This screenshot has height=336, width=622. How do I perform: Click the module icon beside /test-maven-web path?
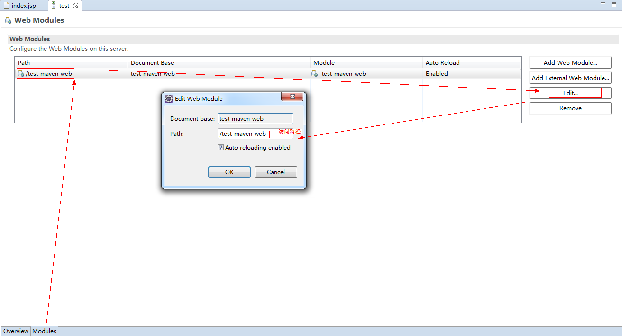21,74
